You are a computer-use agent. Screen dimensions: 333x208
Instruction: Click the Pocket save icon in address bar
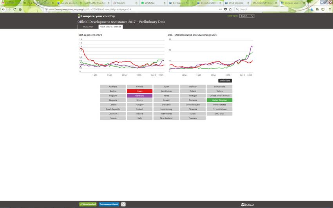[226, 9]
